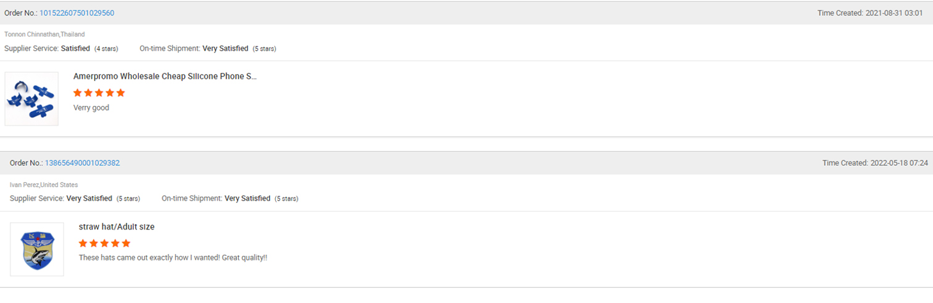
Task: Select the 'Verry good' review comment
Action: tap(91, 108)
